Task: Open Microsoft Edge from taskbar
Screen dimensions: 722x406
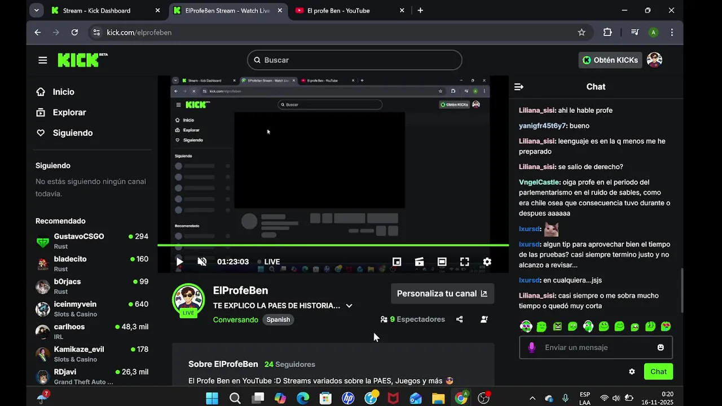Action: [x=303, y=398]
